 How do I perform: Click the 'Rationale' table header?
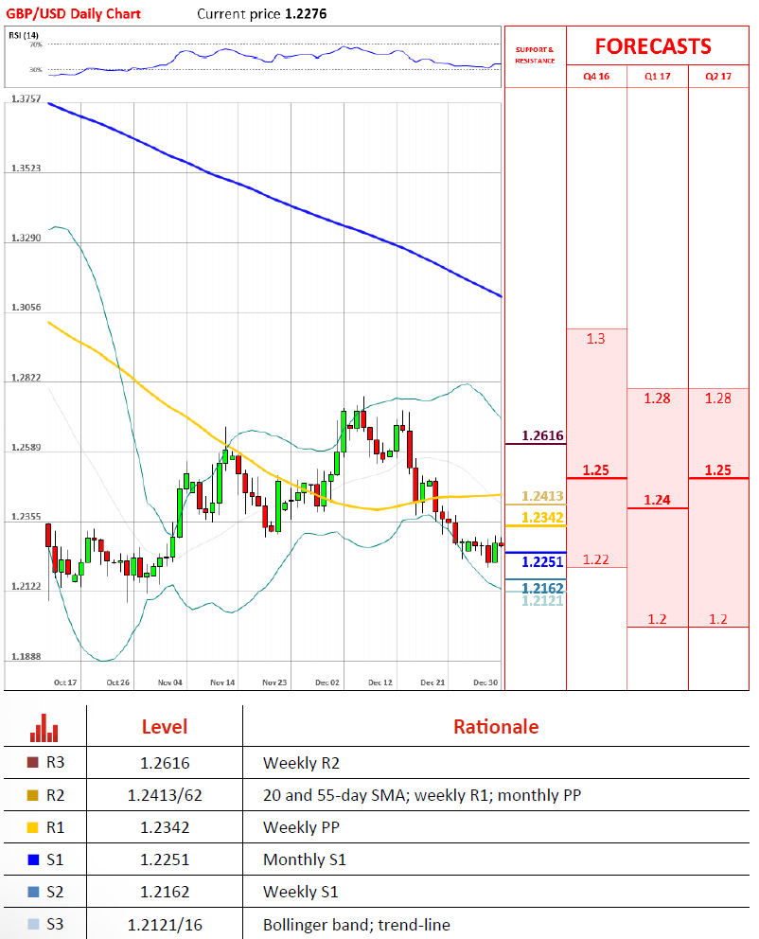pos(496,726)
